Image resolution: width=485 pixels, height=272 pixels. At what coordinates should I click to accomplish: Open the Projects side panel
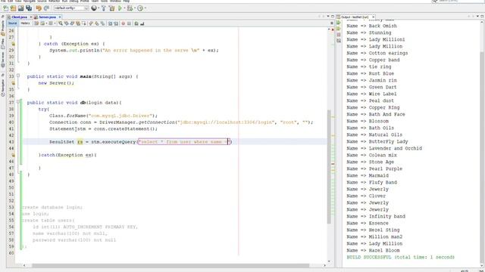3,27
